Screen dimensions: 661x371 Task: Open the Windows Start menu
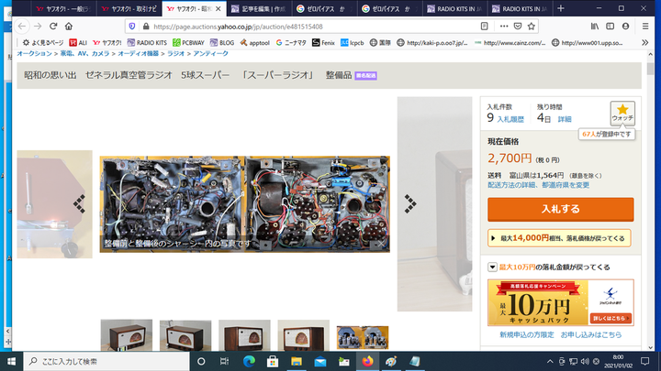click(x=11, y=361)
